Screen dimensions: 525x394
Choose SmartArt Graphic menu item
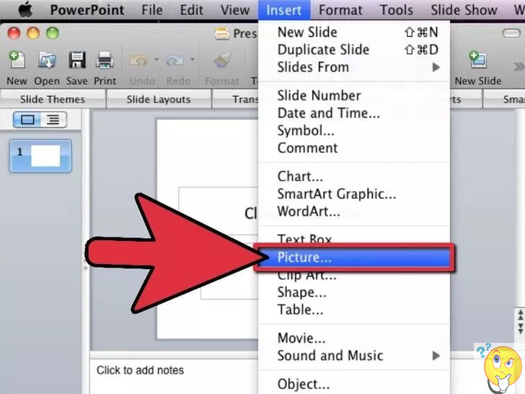[354, 193]
